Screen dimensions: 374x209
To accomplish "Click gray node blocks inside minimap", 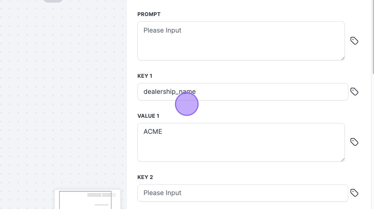I will click(x=101, y=195).
